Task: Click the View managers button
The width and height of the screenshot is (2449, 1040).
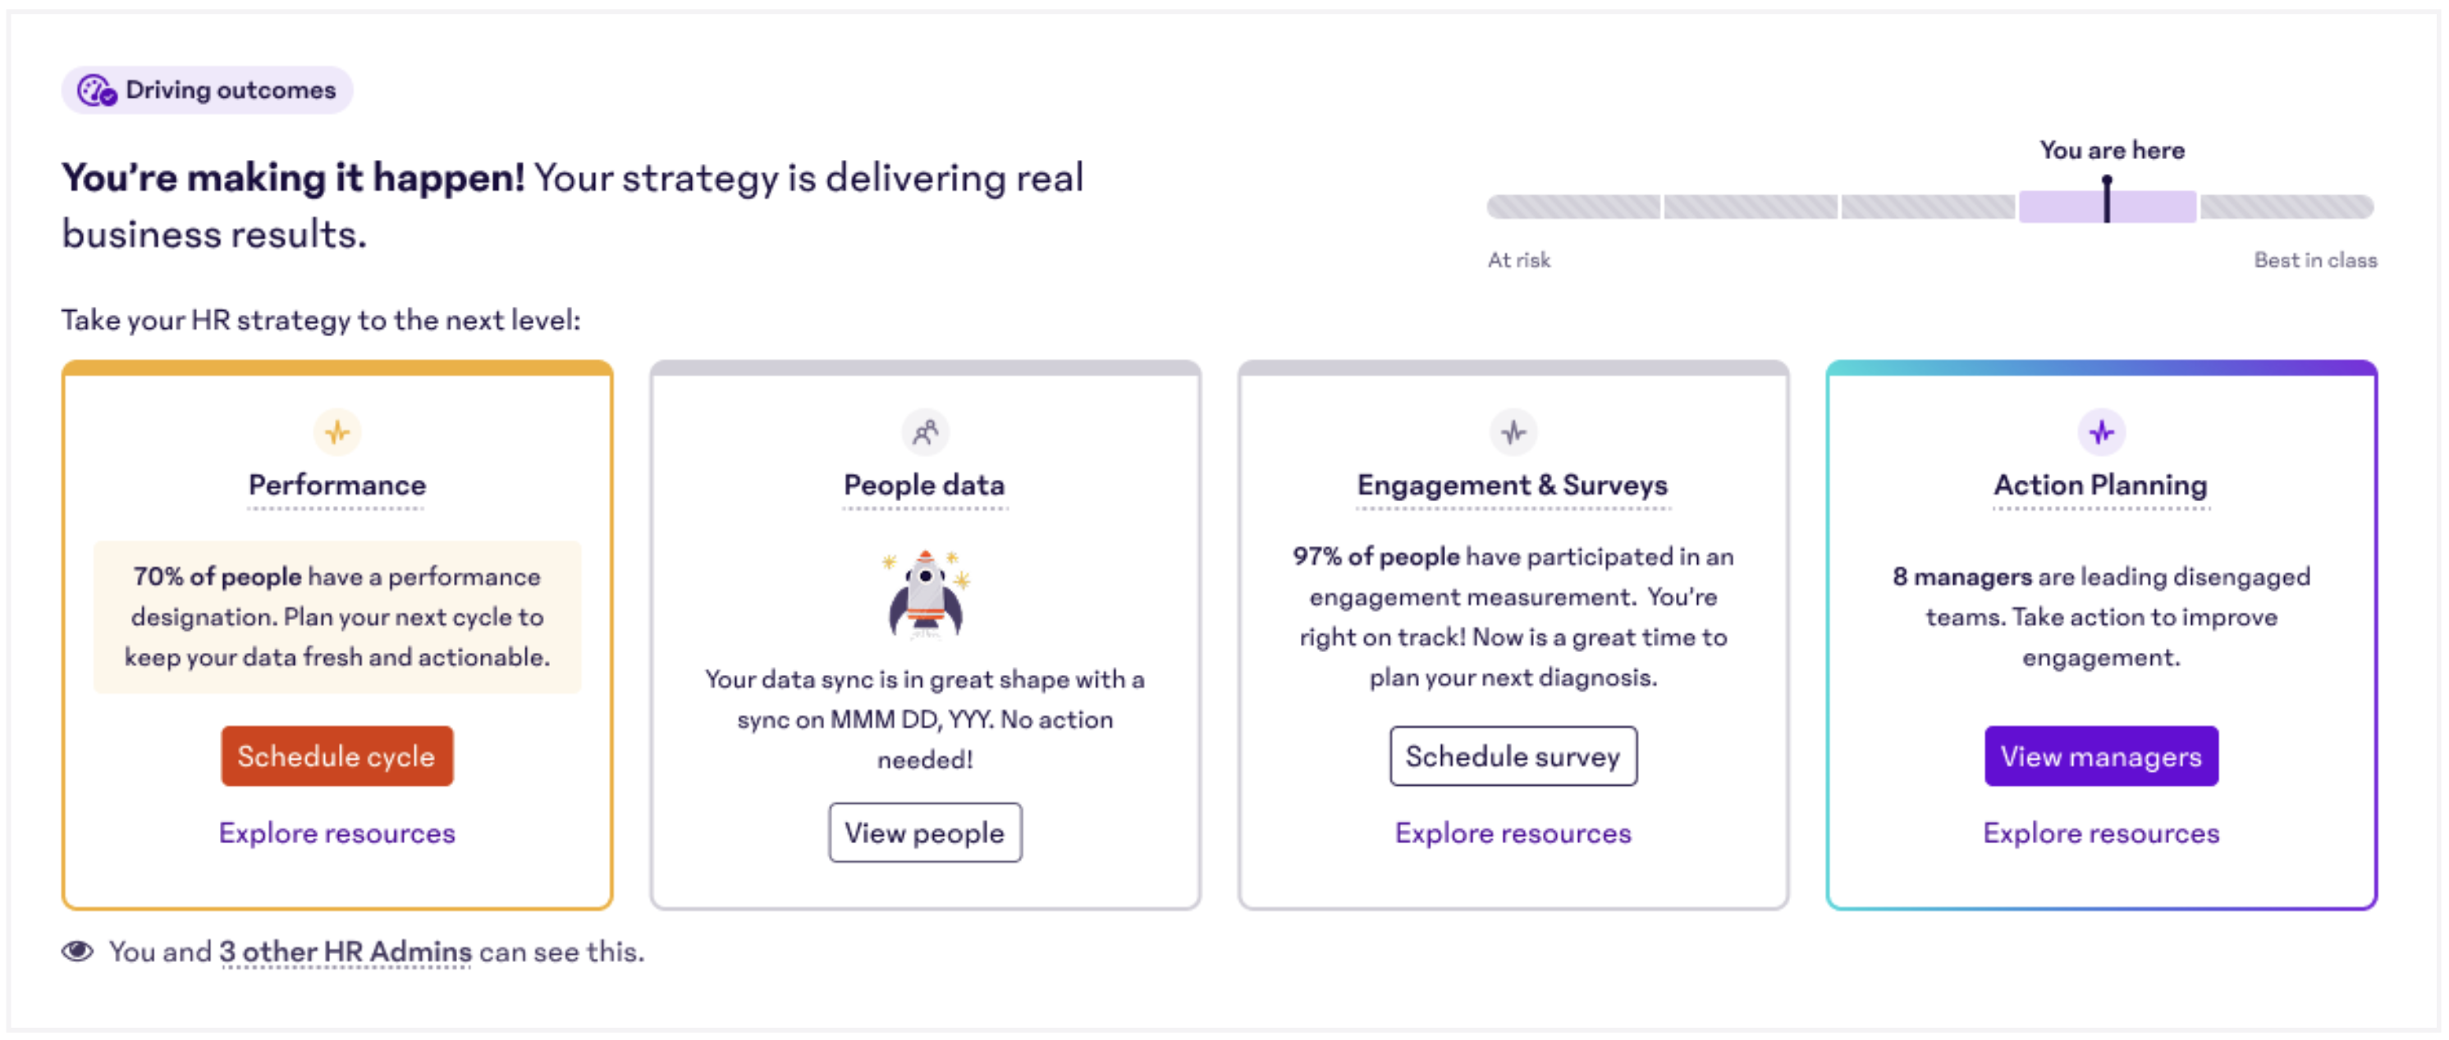Action: point(2101,756)
